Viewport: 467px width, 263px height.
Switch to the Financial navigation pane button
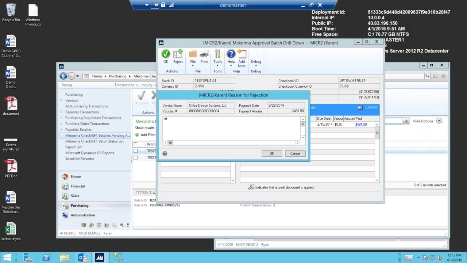click(95, 186)
